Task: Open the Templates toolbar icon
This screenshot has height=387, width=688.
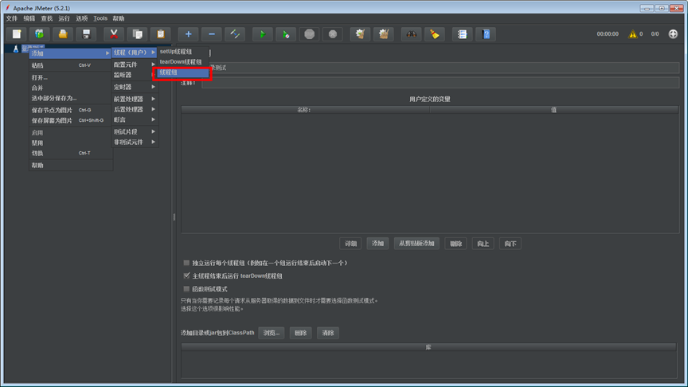Action: [40, 34]
